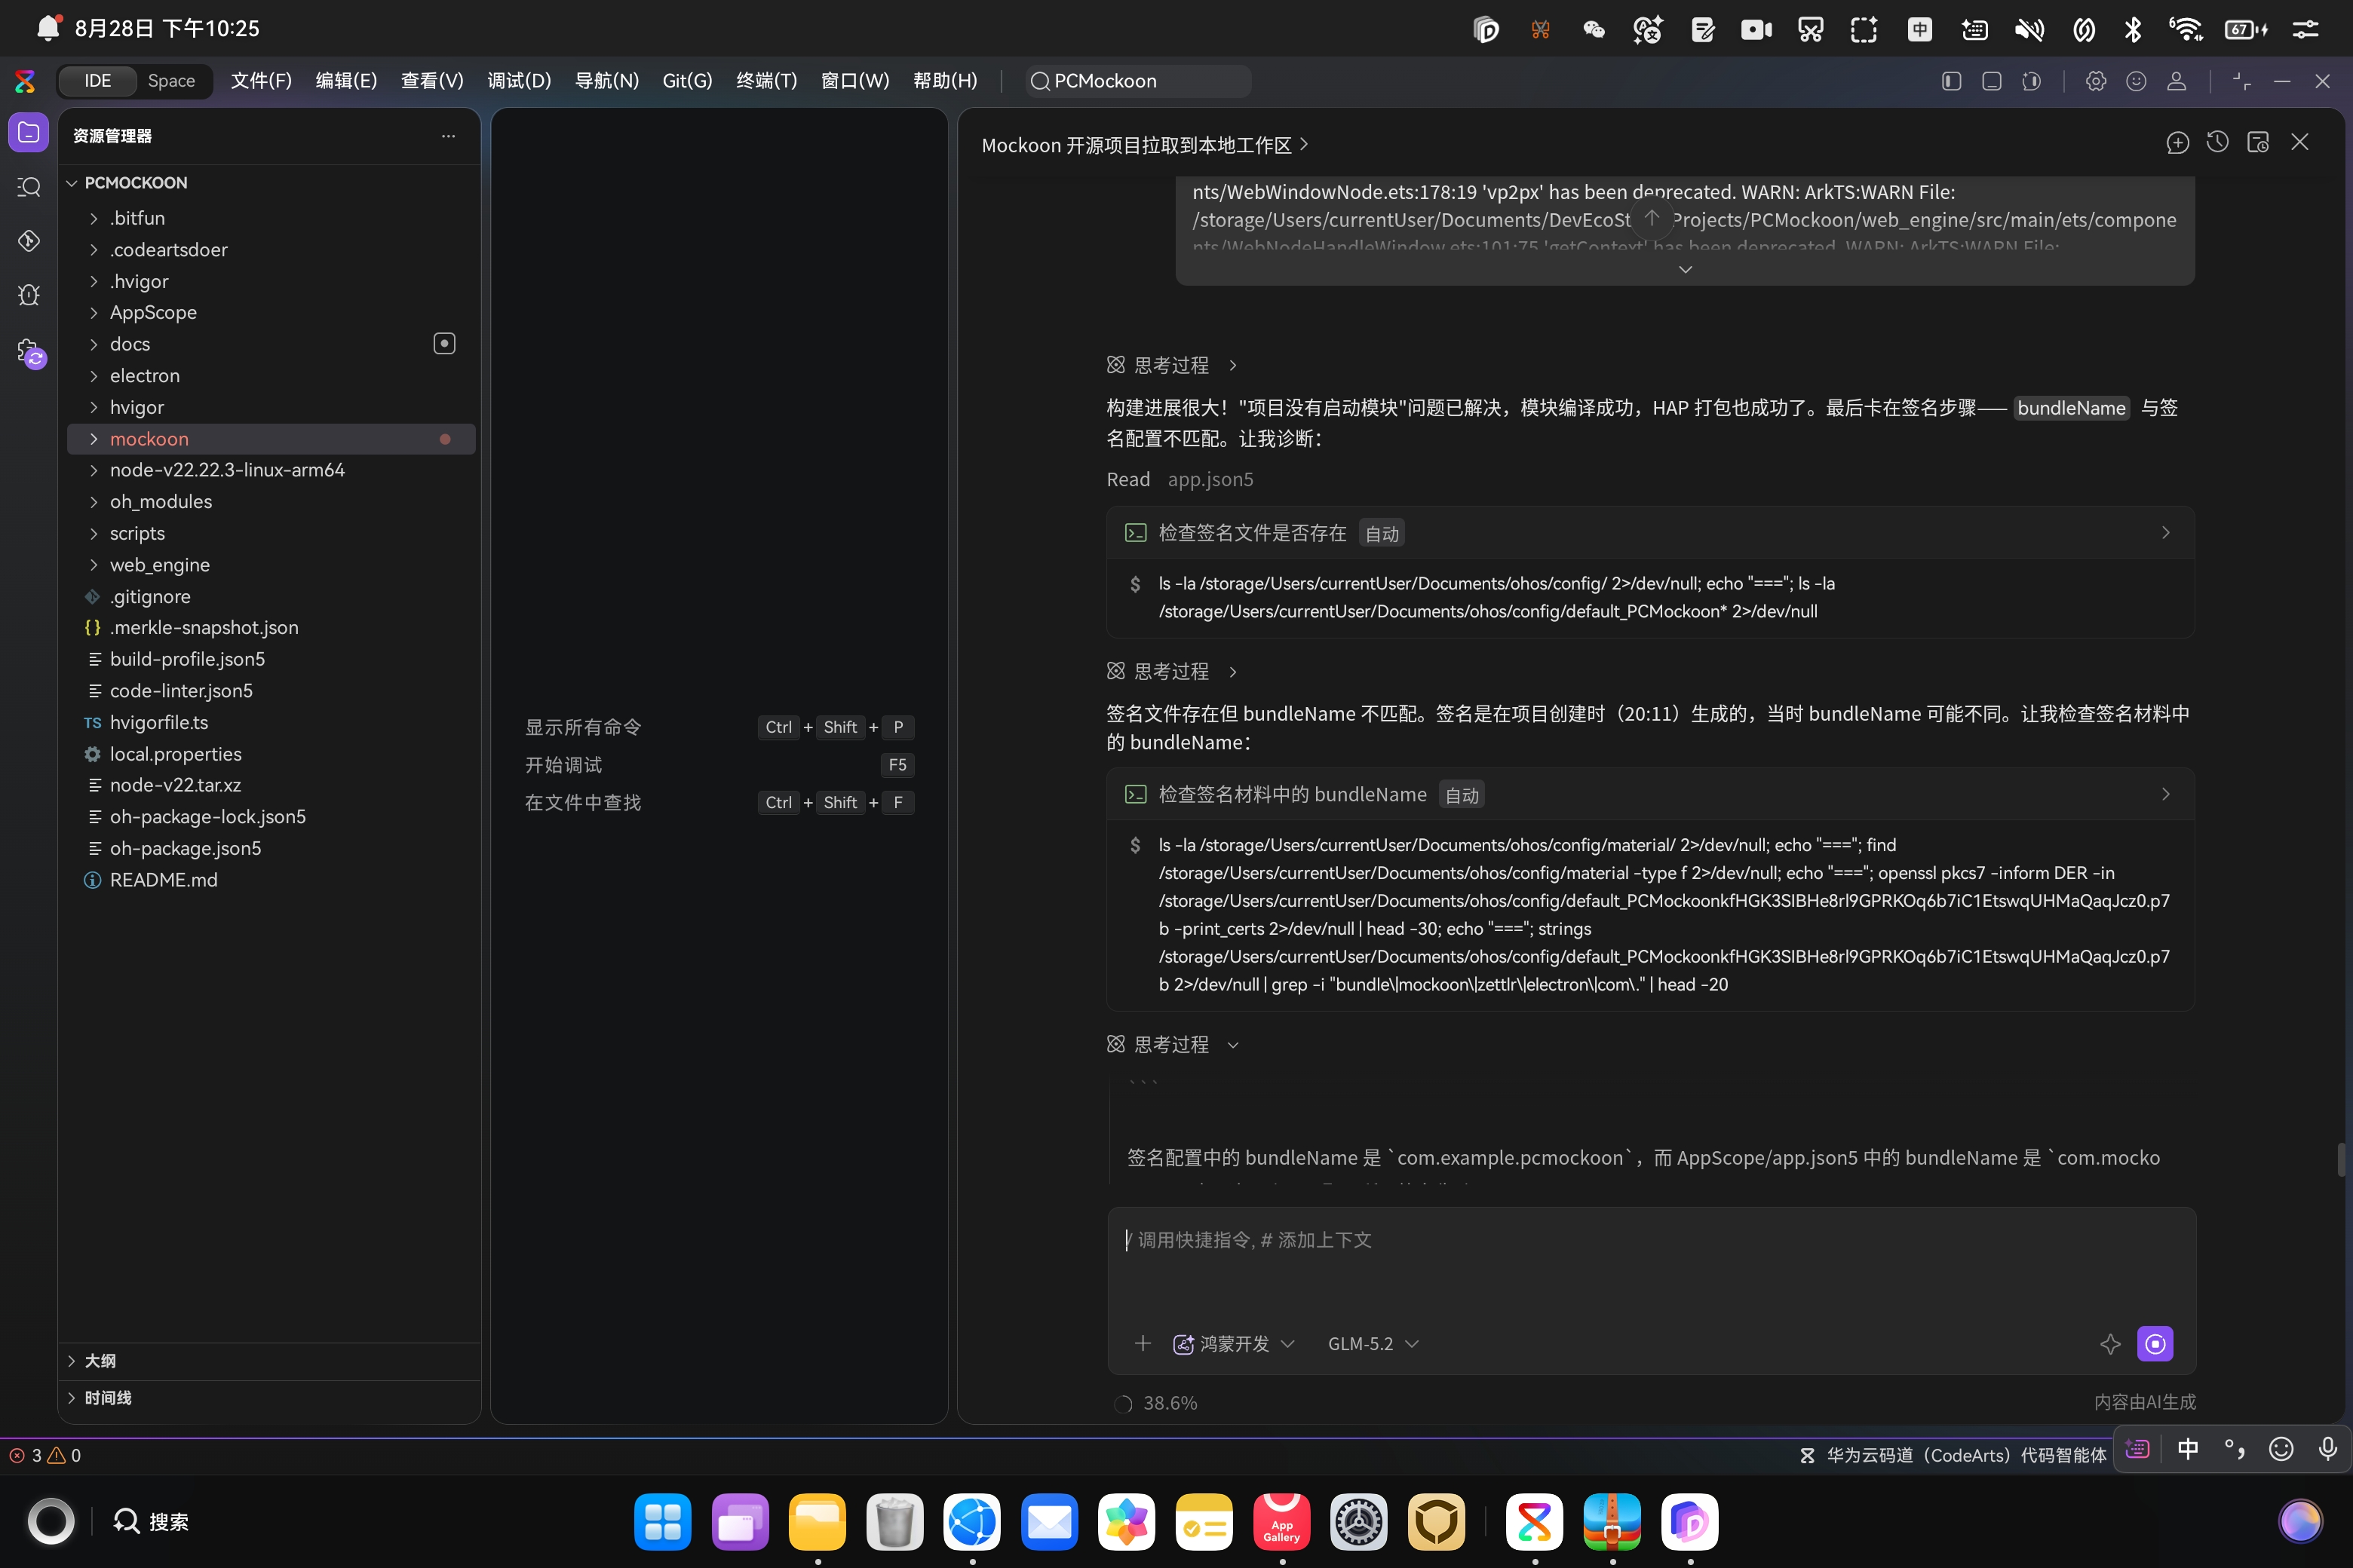Click the 38.6% context usage indicator
Screen dimensions: 2353x1568
pyautogui.click(x=1156, y=1404)
